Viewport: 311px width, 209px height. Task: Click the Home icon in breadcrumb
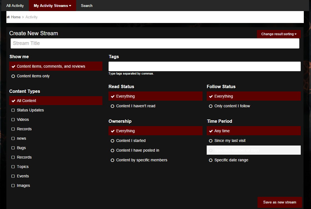tap(8, 17)
